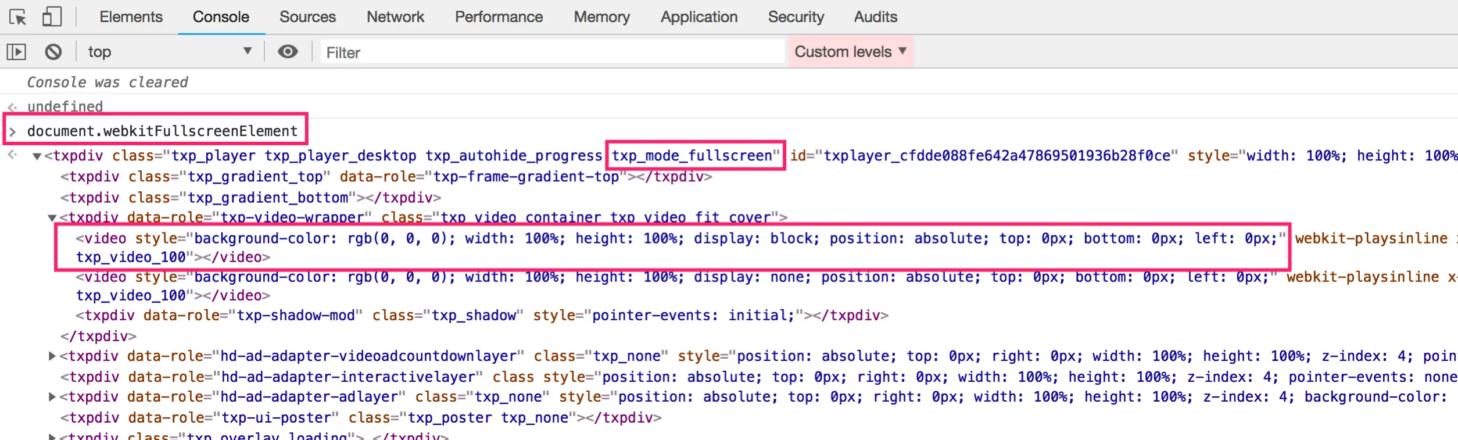
Task: Click the closing </txpdiv> tag line
Action: 98,336
